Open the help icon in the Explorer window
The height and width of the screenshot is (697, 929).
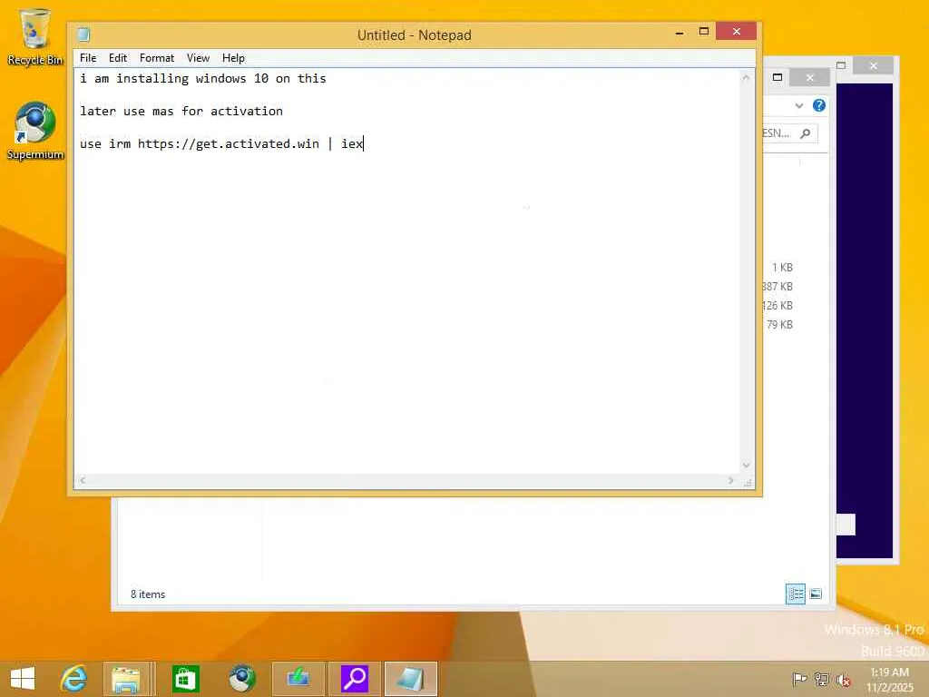(x=819, y=105)
